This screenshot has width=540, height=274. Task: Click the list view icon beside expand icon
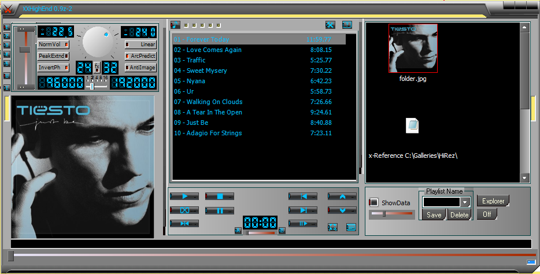(351, 227)
